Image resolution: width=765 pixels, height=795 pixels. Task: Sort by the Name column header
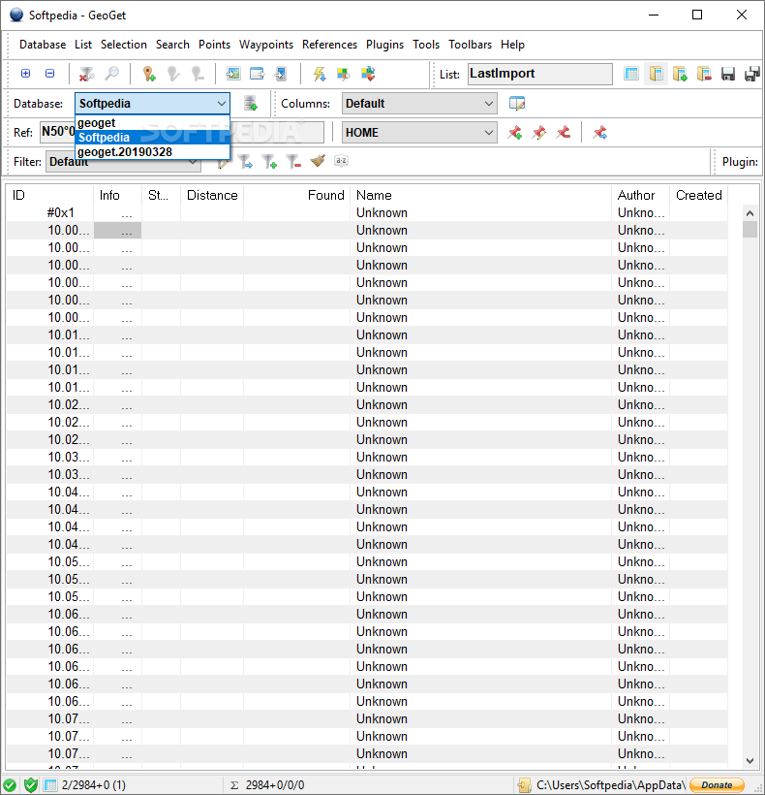pos(480,195)
